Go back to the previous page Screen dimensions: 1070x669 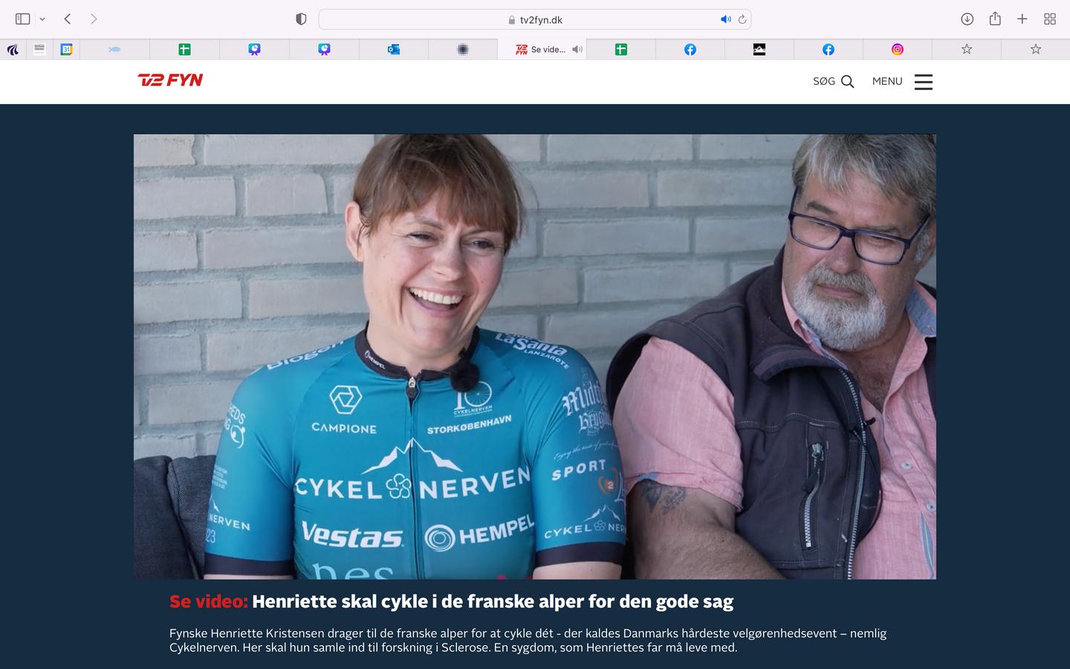[68, 19]
